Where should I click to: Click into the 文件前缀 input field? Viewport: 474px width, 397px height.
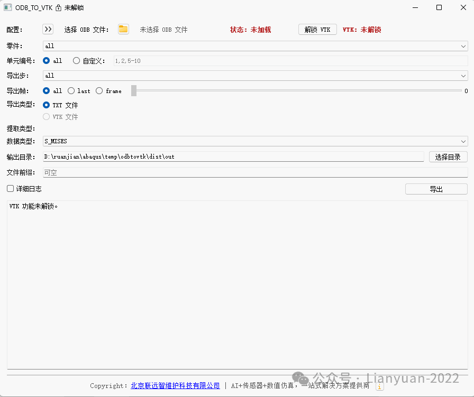click(x=255, y=172)
